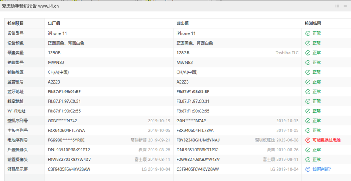Click the green check icon for 设备颜色

(308, 43)
